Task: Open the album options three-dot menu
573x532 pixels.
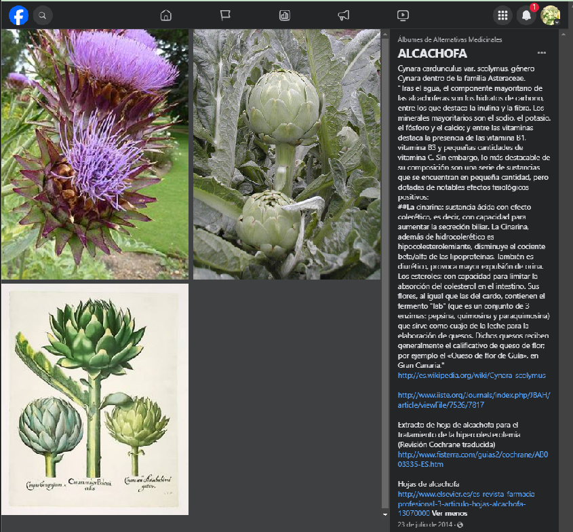Action: (x=541, y=53)
